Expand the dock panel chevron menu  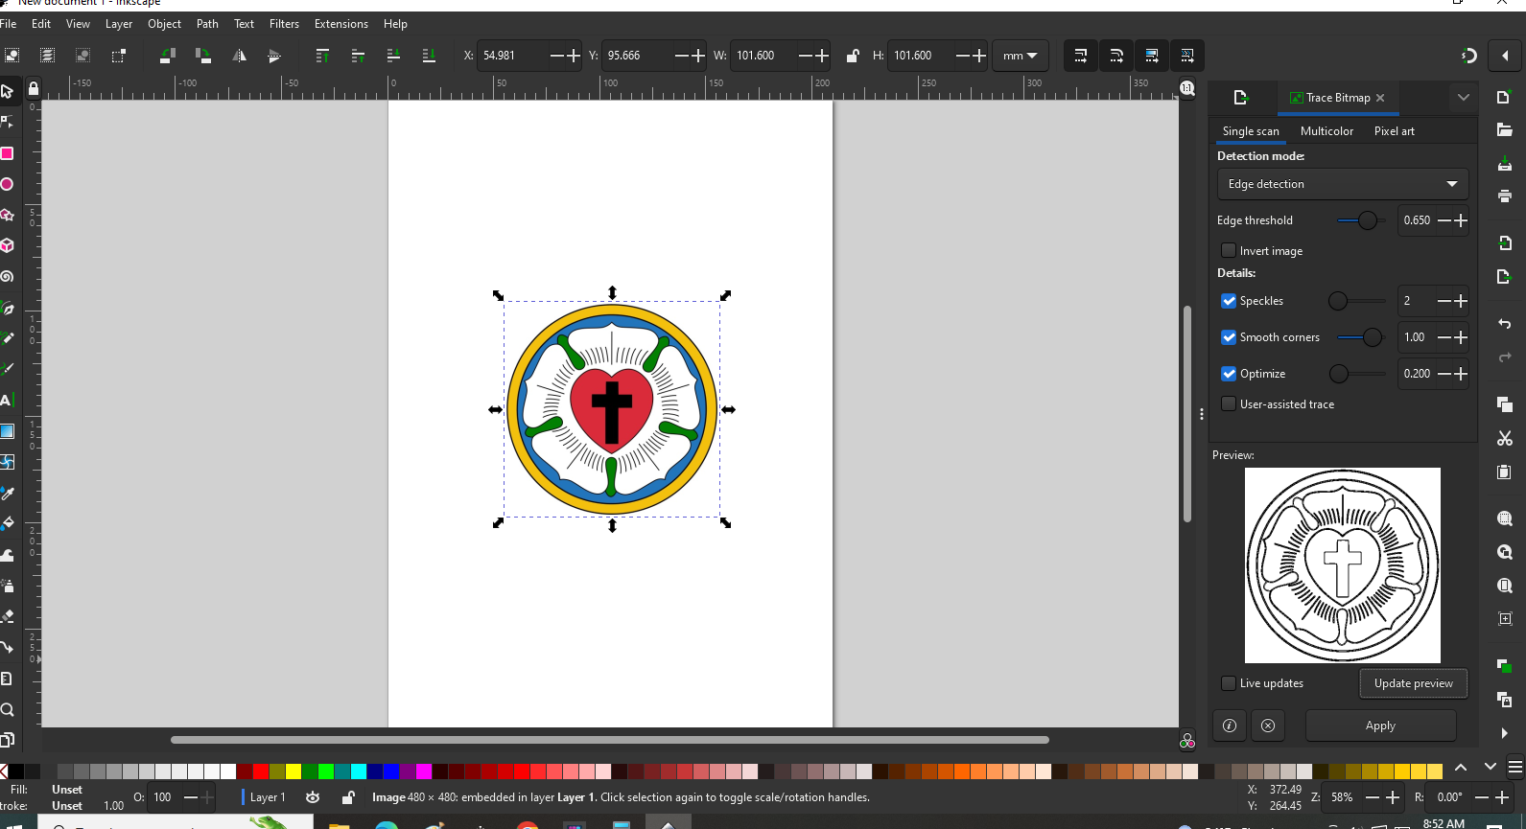(x=1463, y=98)
